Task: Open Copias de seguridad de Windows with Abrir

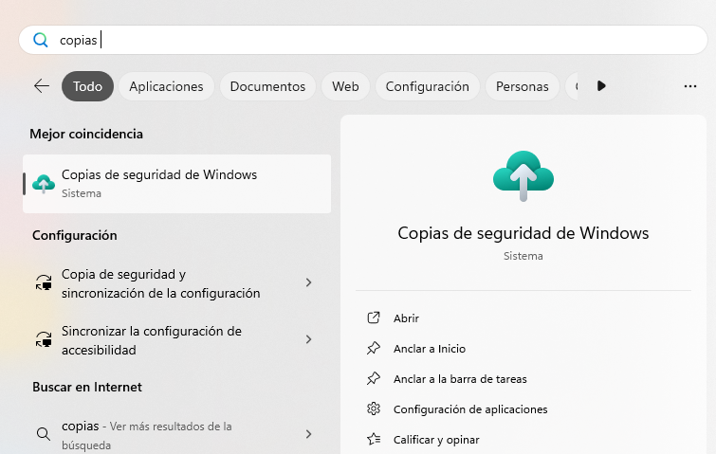Action: pyautogui.click(x=406, y=318)
